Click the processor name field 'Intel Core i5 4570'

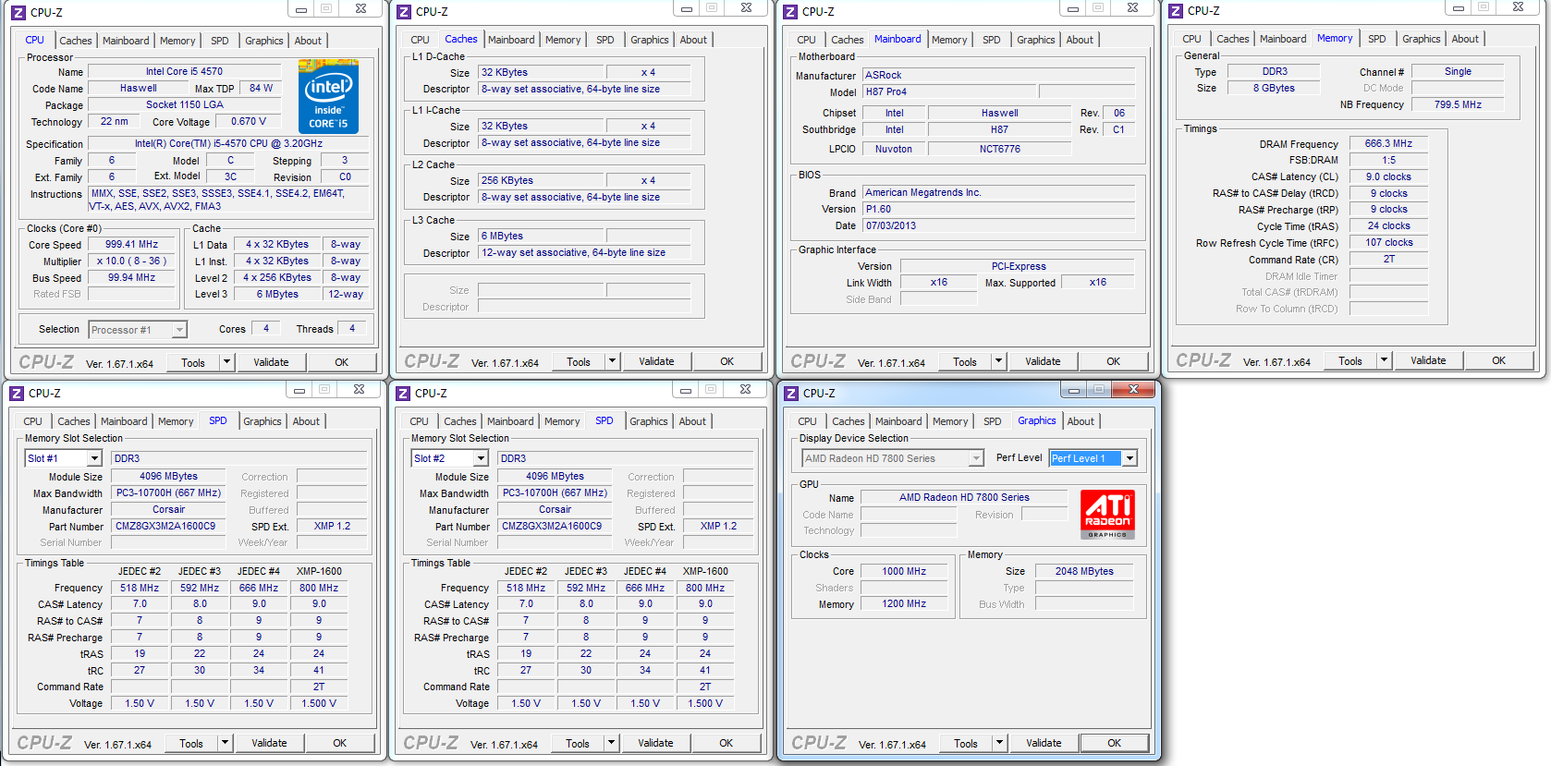(x=184, y=71)
